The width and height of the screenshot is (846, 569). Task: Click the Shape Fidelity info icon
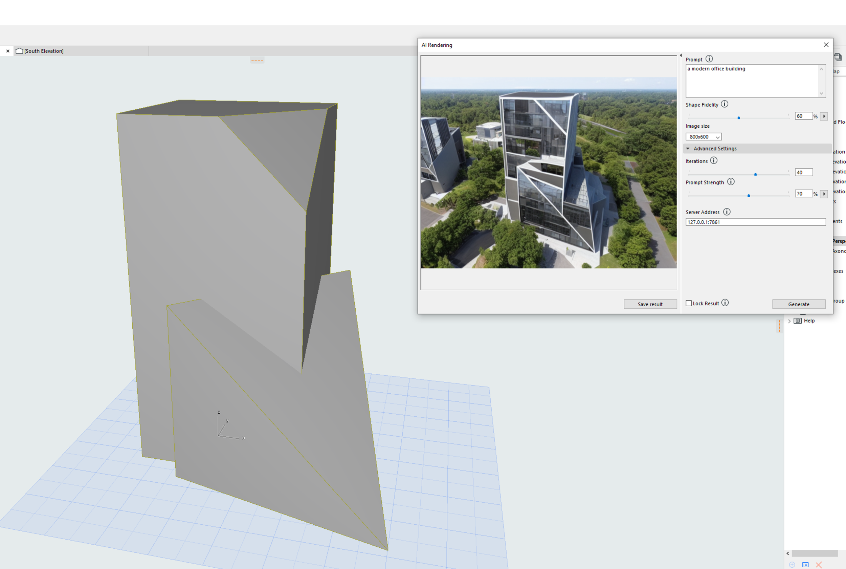pos(724,104)
